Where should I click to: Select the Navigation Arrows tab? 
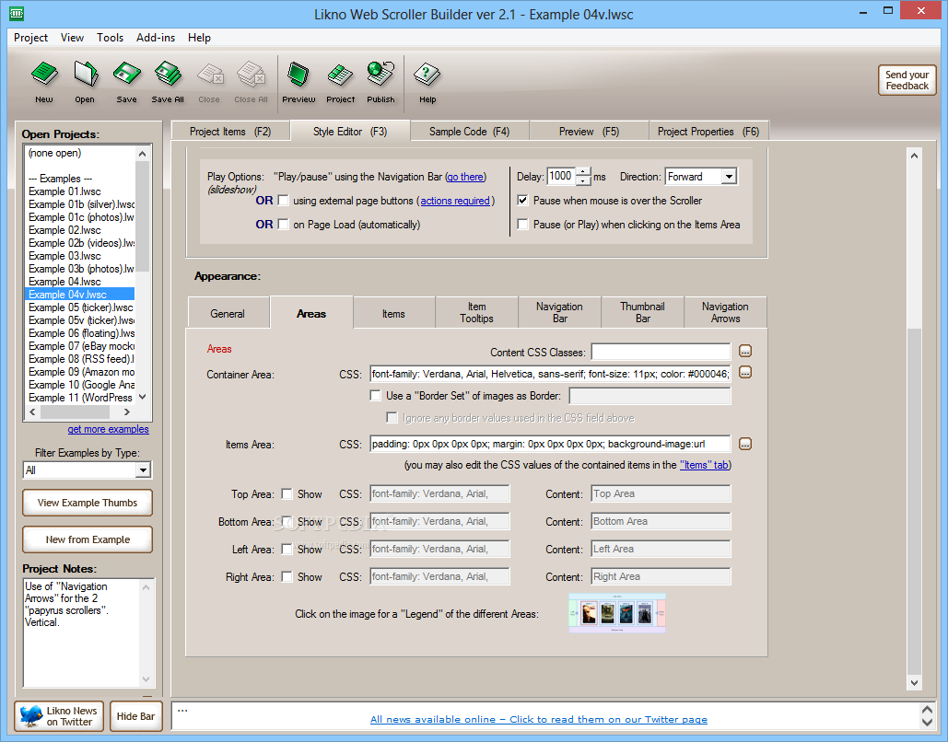[x=725, y=312]
